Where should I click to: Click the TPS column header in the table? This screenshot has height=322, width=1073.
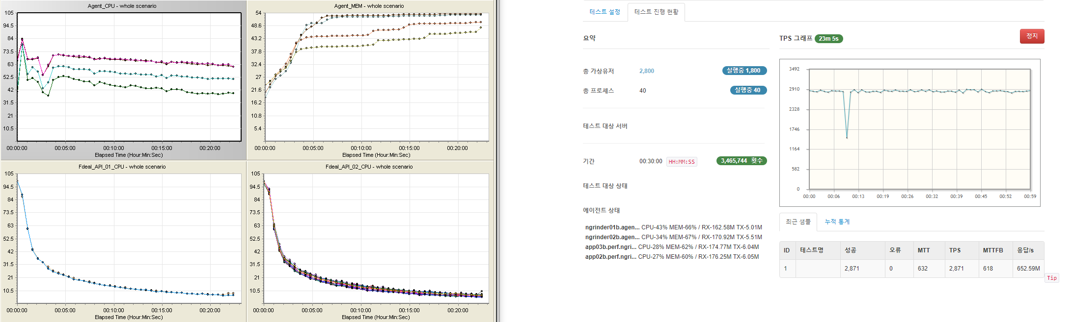pyautogui.click(x=955, y=250)
